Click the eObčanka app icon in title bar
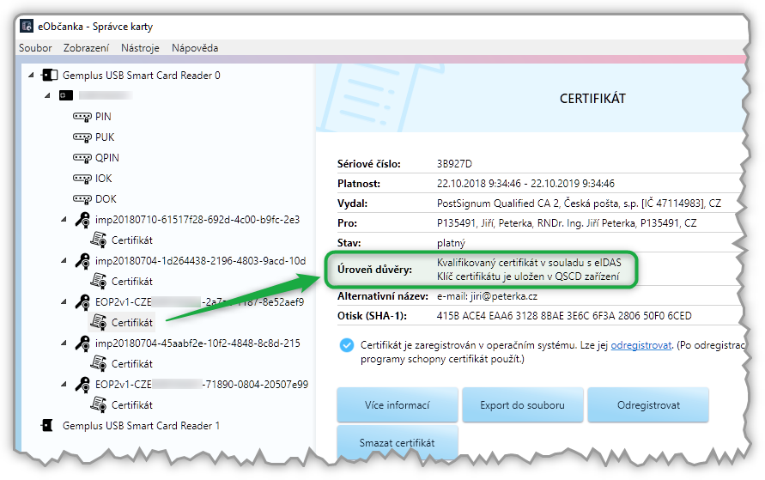 tap(27, 27)
